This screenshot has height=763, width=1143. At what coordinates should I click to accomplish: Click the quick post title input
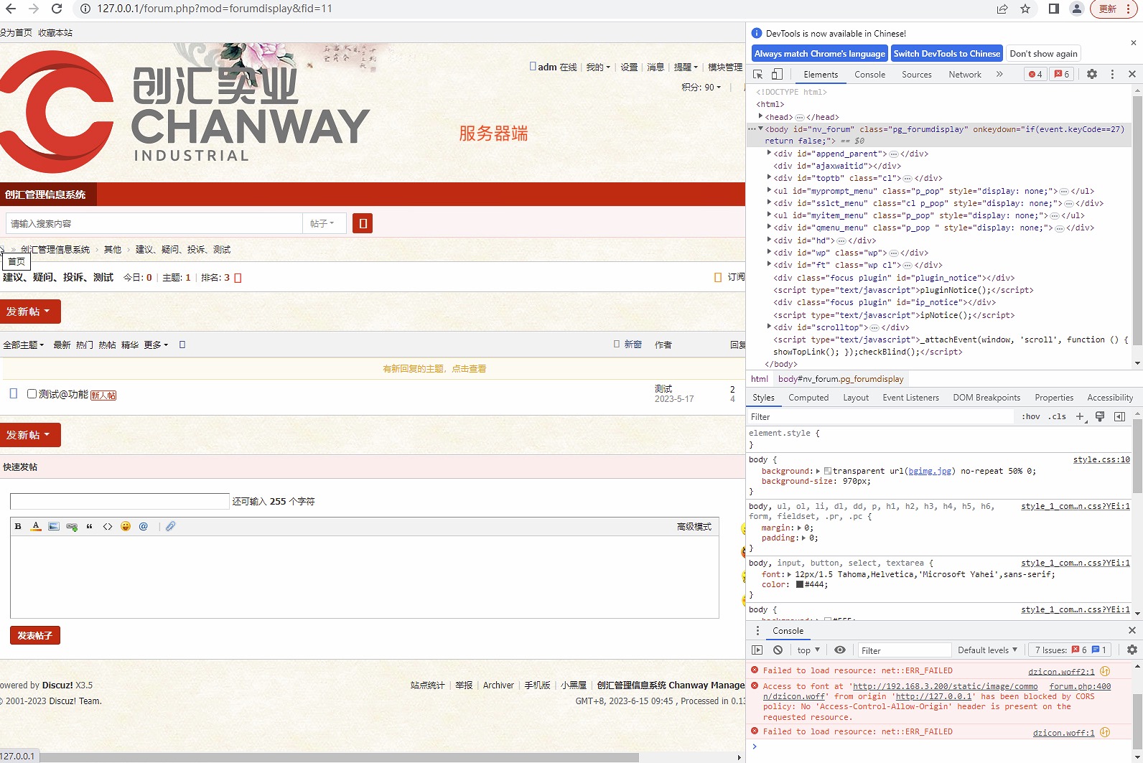click(x=120, y=501)
